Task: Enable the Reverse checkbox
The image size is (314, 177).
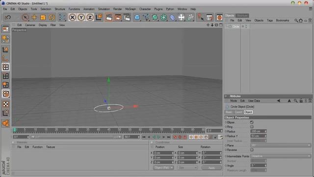Action: coord(252,150)
